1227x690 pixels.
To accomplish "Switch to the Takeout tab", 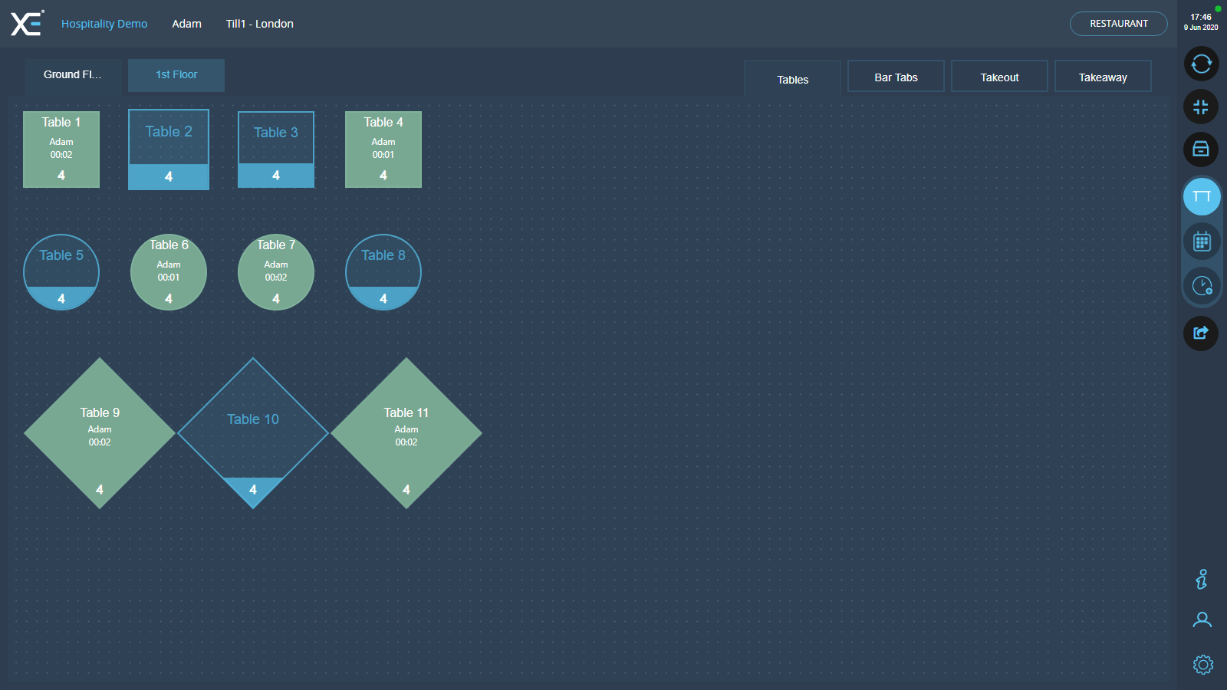I will point(999,77).
